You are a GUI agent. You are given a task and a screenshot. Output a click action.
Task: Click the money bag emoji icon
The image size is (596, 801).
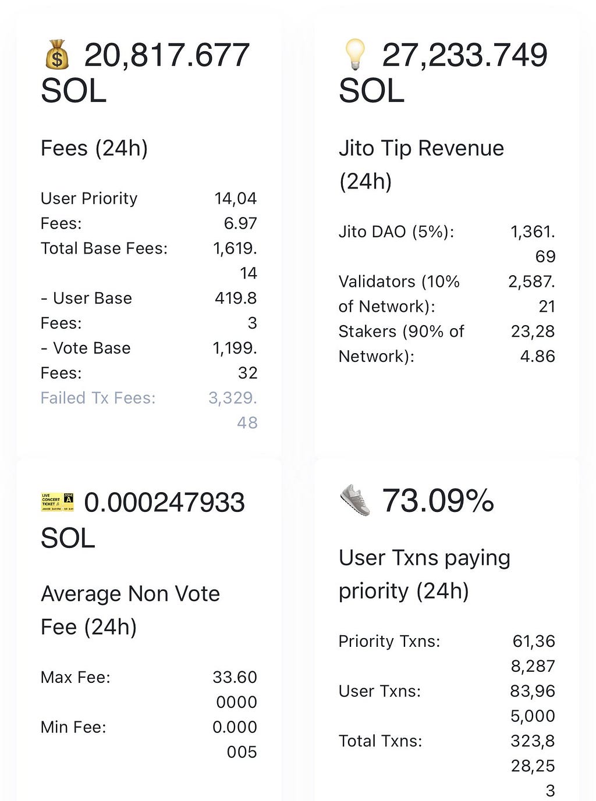click(x=57, y=55)
